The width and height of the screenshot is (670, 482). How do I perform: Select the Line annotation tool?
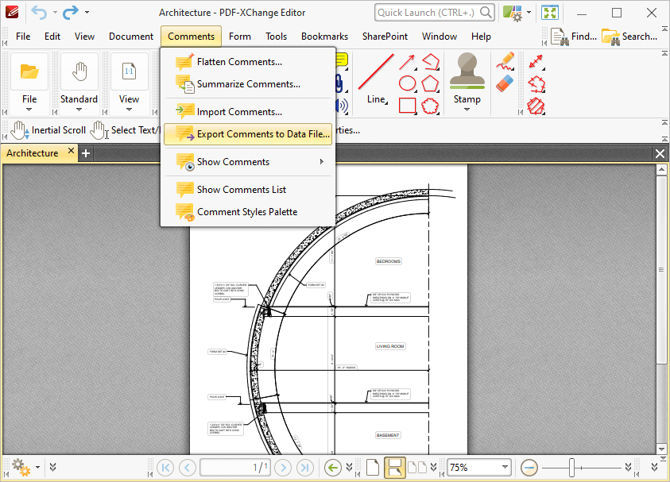click(x=376, y=79)
